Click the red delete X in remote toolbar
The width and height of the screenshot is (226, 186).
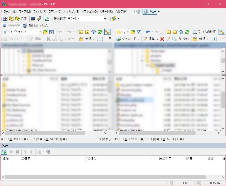click(x=162, y=39)
